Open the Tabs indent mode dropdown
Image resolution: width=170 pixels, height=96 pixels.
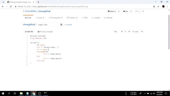pyautogui.click(x=118, y=31)
